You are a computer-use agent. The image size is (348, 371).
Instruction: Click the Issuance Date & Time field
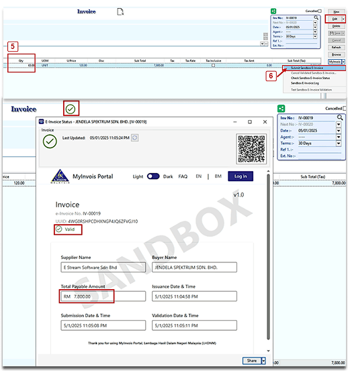(194, 297)
